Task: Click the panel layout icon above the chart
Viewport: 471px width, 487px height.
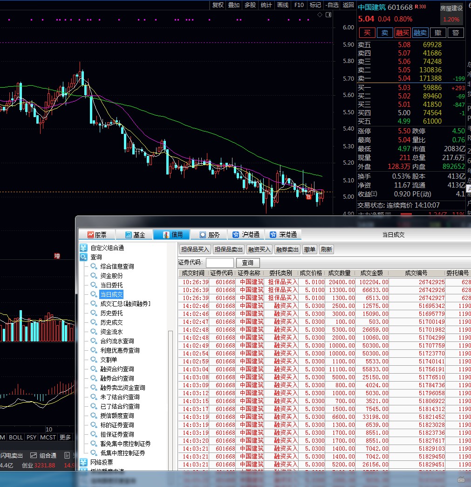Action: [x=328, y=14]
